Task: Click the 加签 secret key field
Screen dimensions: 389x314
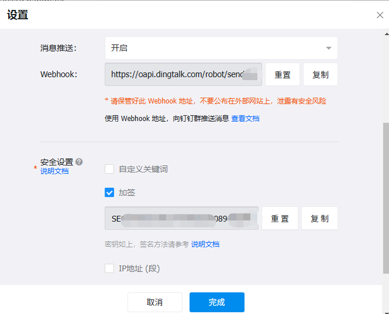Action: pyautogui.click(x=181, y=218)
